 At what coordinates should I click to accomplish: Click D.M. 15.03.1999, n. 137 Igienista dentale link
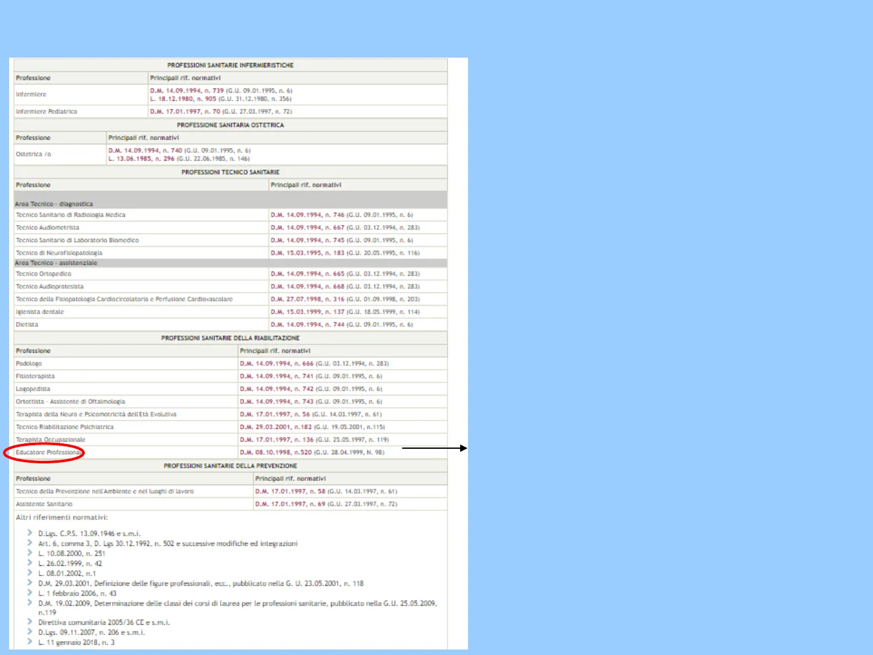pos(307,312)
